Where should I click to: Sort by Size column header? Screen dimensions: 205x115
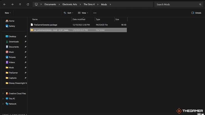[117, 19]
